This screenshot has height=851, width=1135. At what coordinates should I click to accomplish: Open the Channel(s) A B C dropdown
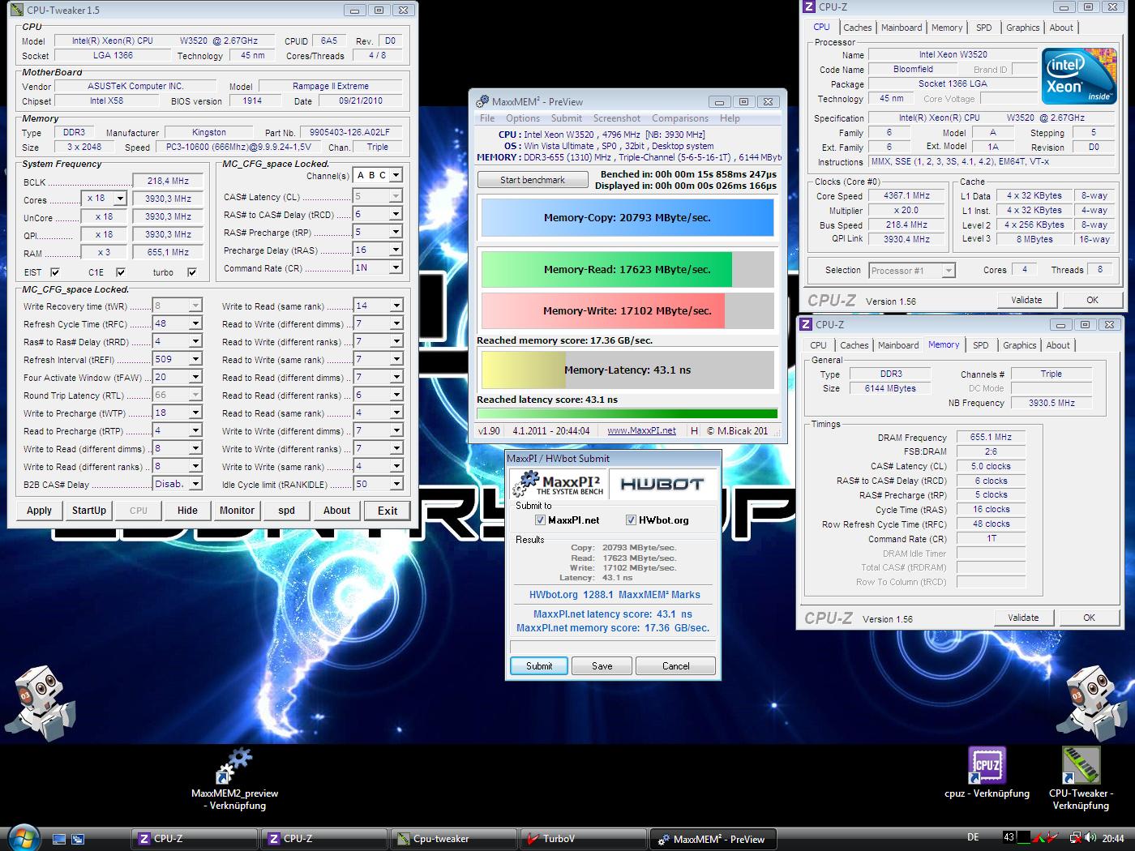click(x=396, y=175)
